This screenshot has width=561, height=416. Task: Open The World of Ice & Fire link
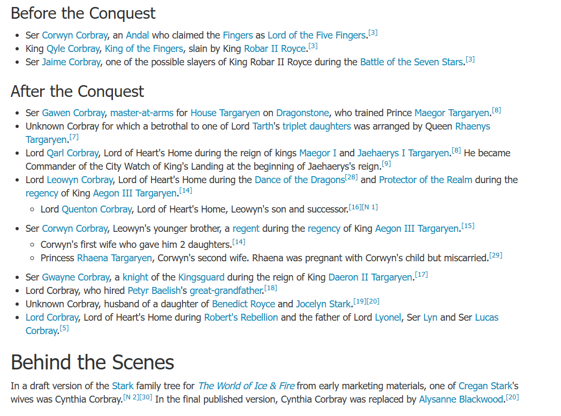(x=246, y=387)
